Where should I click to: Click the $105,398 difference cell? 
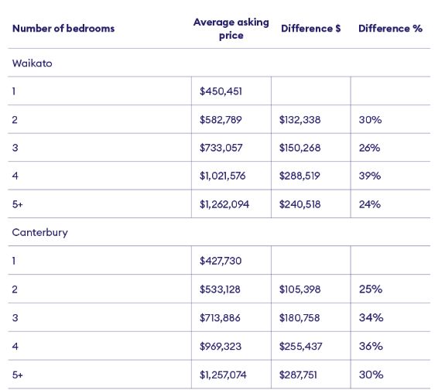300,289
